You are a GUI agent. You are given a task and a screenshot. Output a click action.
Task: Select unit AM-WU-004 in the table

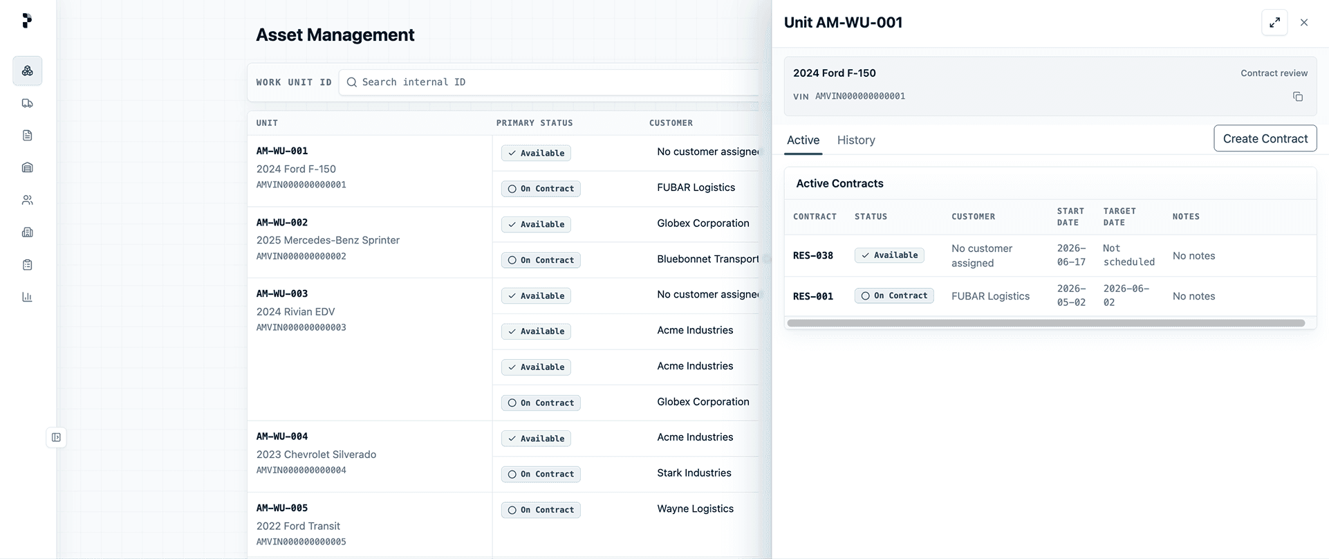pos(282,437)
